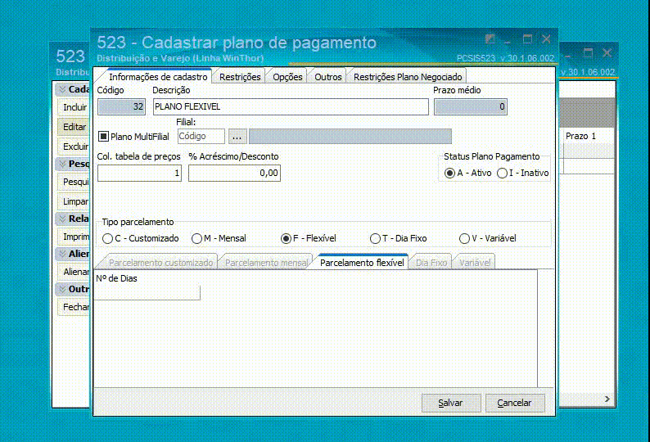Image resolution: width=650 pixels, height=442 pixels.
Task: Toggle the Plano MultiFilial checkbox
Action: [103, 137]
